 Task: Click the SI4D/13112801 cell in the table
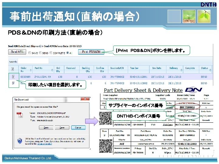pyautogui.click(x=139, y=77)
